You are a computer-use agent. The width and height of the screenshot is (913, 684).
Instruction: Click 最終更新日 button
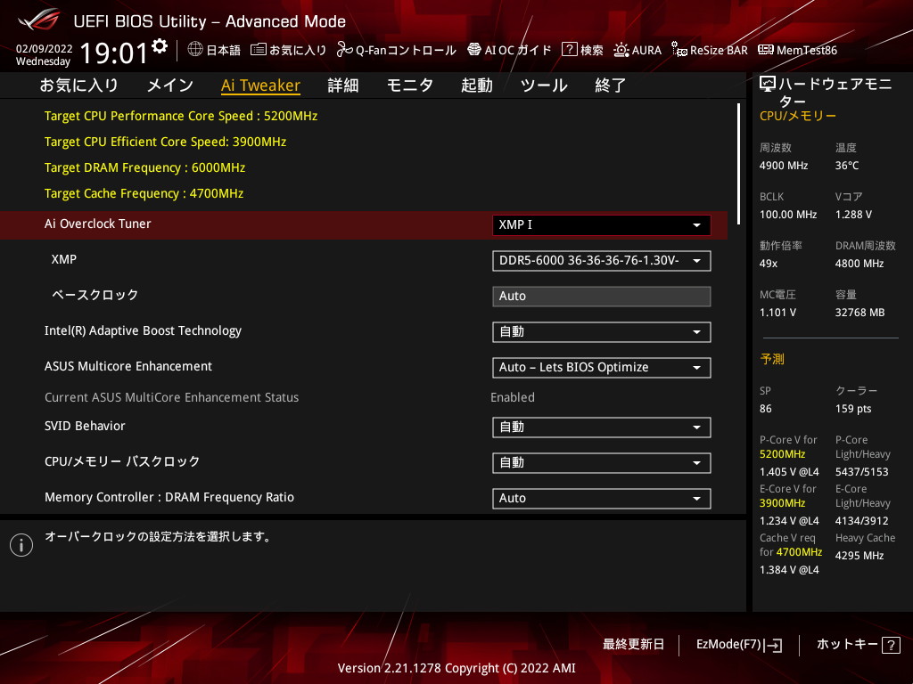[x=634, y=645]
